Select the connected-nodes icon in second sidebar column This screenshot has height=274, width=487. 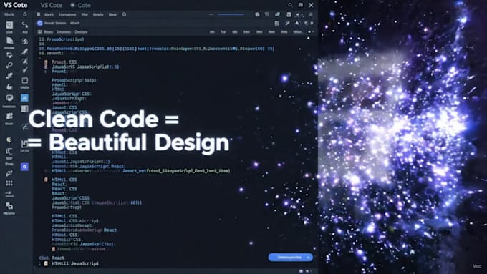[x=25, y=25]
